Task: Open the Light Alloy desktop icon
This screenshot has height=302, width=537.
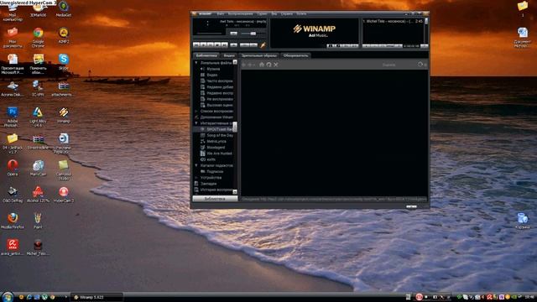Action: (38, 117)
